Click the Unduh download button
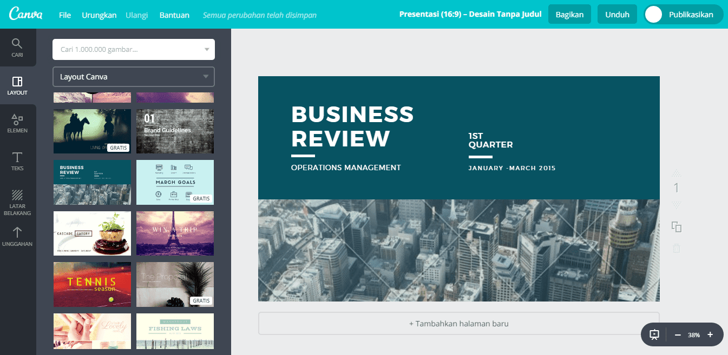The height and width of the screenshot is (355, 728). coord(617,14)
